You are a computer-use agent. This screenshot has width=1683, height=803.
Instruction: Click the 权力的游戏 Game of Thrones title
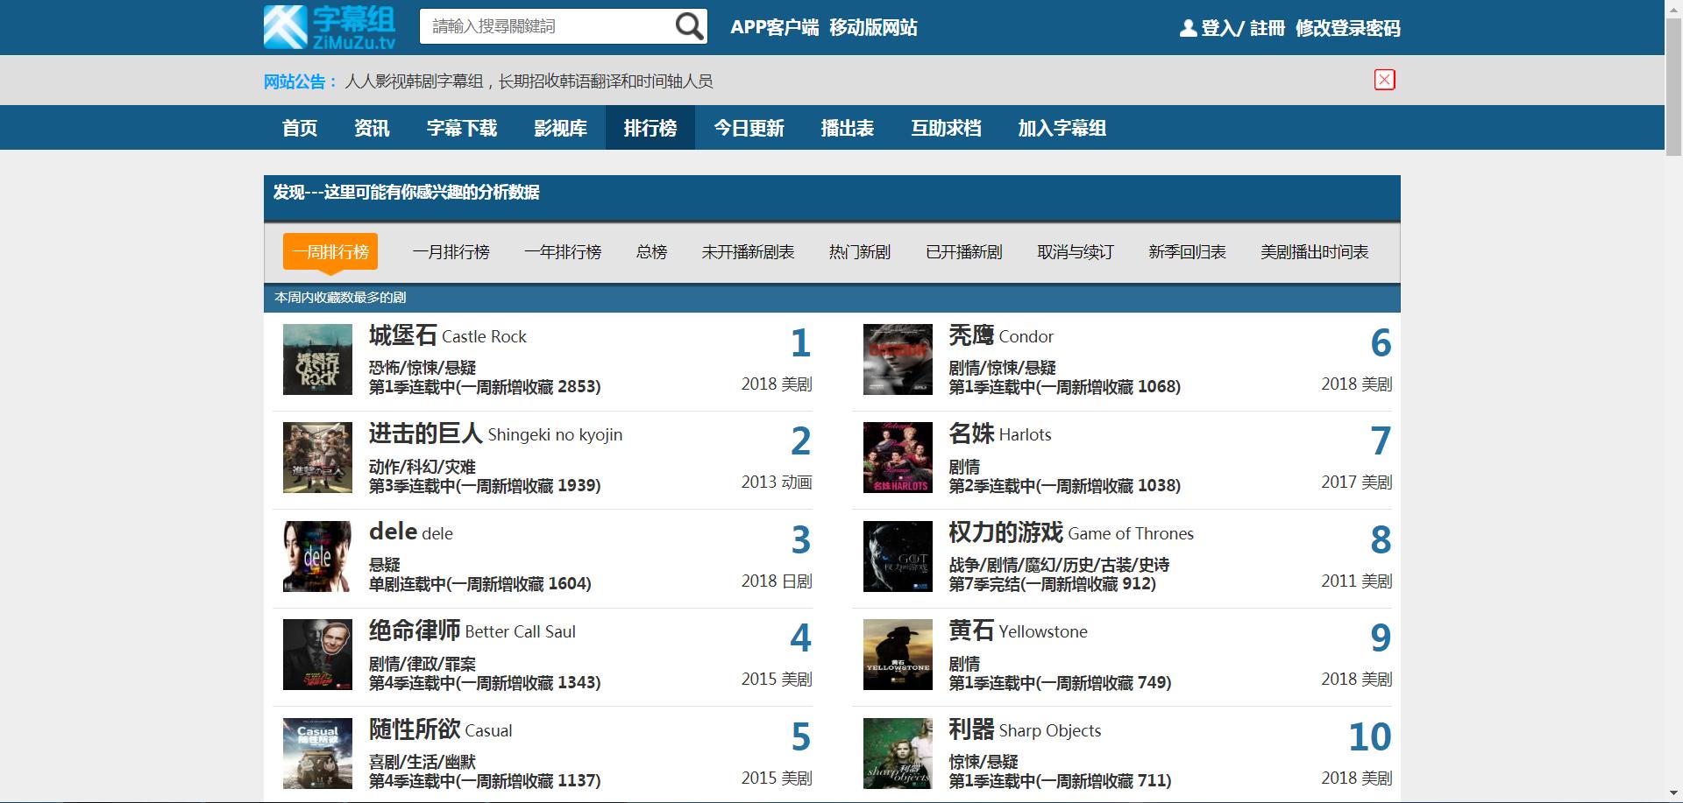pyautogui.click(x=1071, y=532)
